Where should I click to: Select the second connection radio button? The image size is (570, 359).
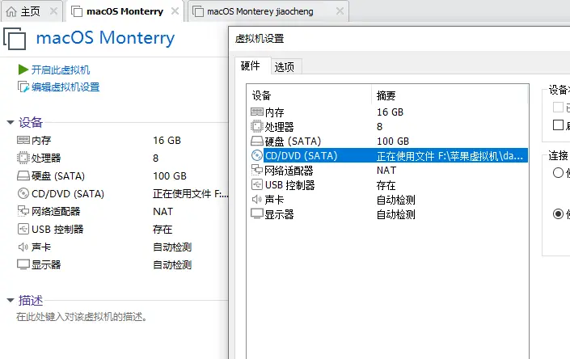(558, 214)
